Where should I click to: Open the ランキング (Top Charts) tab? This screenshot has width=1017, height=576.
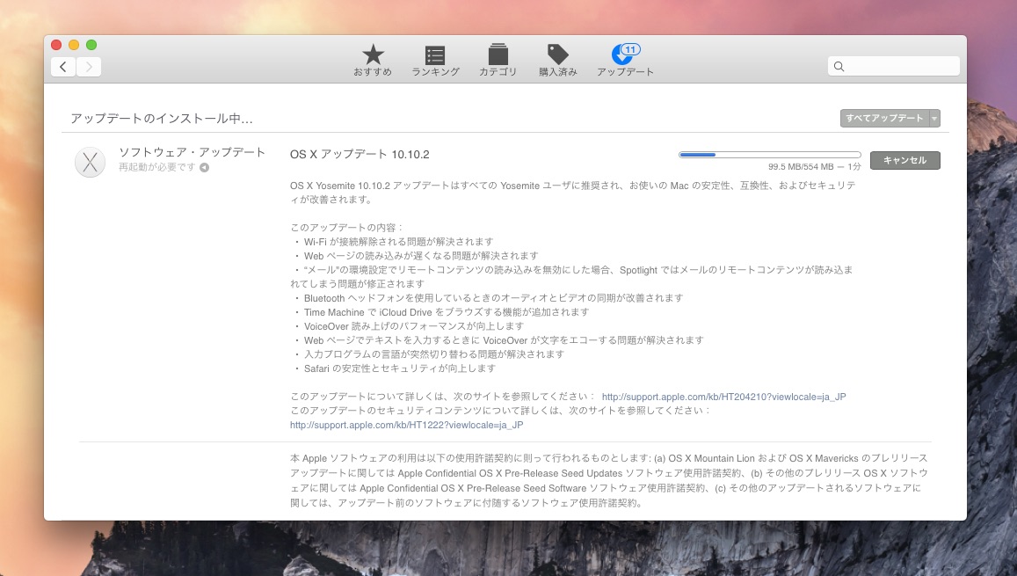[x=435, y=61]
